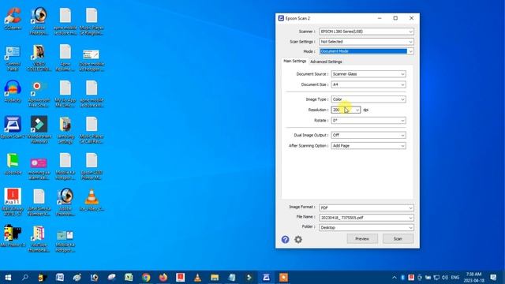Open the Rotate dropdown
Viewport: 505px width, 284px height.
[x=368, y=121]
